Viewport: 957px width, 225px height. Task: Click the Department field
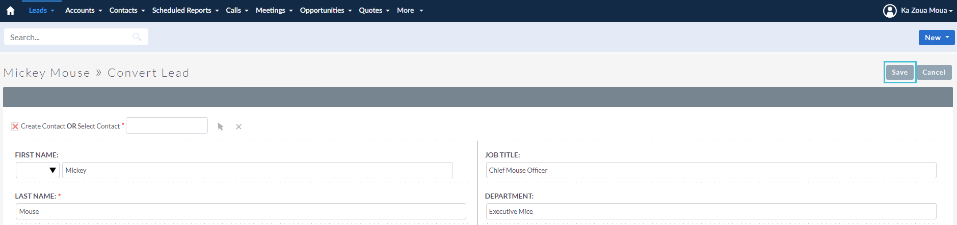point(711,211)
